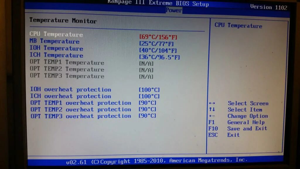Image resolution: width=300 pixels, height=169 pixels.
Task: Select OPT TEMP1 overheat protection option
Action: click(81, 103)
